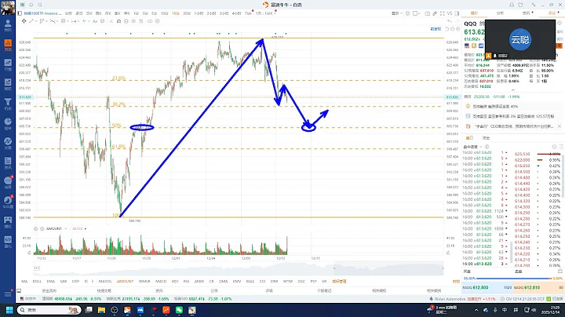565x317 pixels.
Task: Select the angle measurement tool
Action: pos(111,21)
